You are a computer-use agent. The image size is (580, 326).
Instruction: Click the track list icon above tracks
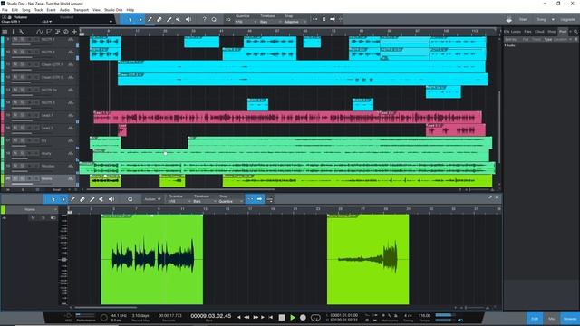[5, 32]
